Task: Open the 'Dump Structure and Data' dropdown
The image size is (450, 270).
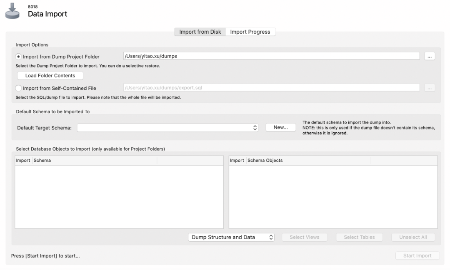Action: point(231,237)
